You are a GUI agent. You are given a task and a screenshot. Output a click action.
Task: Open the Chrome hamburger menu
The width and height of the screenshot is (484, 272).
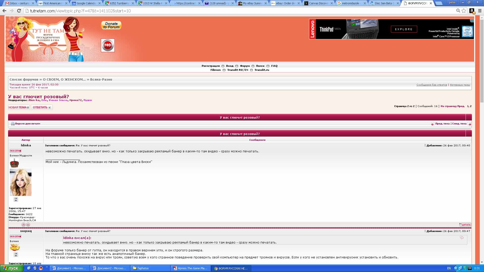coord(480,11)
